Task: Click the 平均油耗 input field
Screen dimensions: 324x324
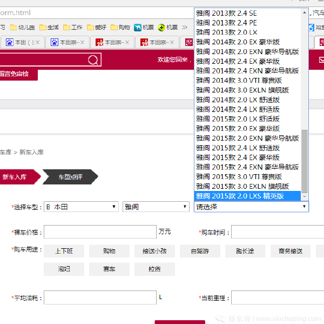Action: [100, 297]
